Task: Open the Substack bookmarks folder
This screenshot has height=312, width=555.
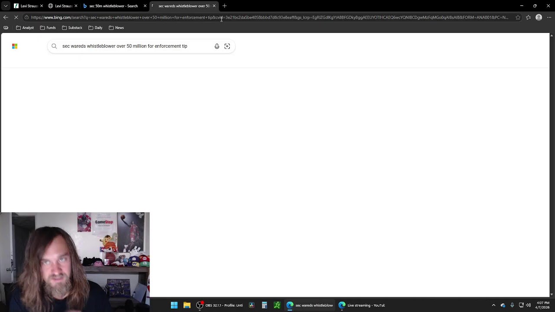Action: click(72, 28)
